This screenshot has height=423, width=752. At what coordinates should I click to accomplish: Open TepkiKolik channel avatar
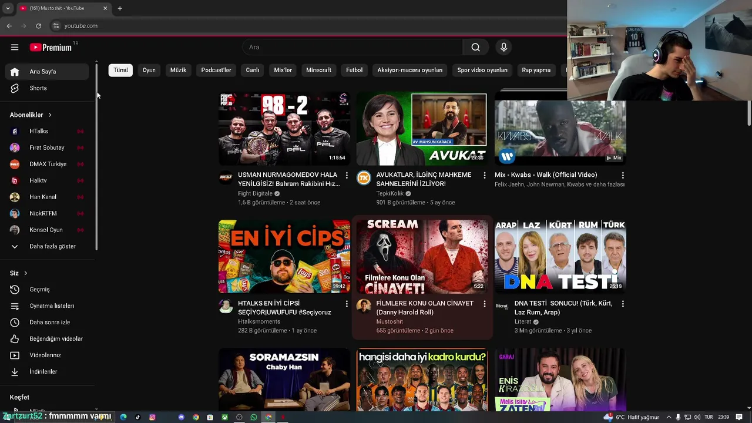pyautogui.click(x=364, y=178)
